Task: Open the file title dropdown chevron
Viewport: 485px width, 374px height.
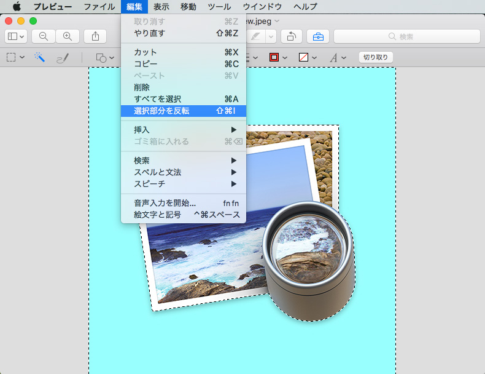Action: (x=277, y=21)
